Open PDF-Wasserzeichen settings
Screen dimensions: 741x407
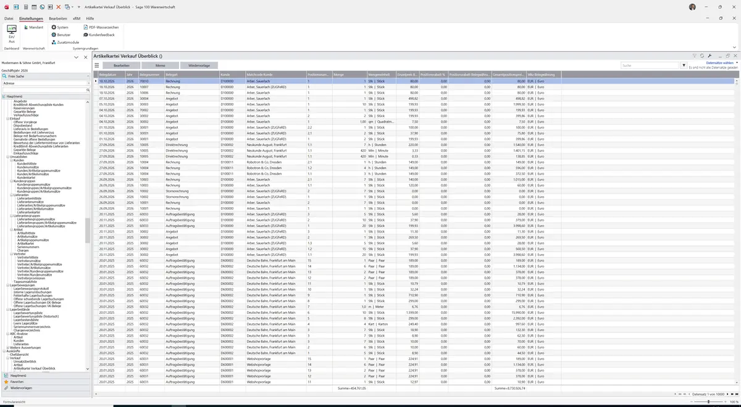pos(101,27)
